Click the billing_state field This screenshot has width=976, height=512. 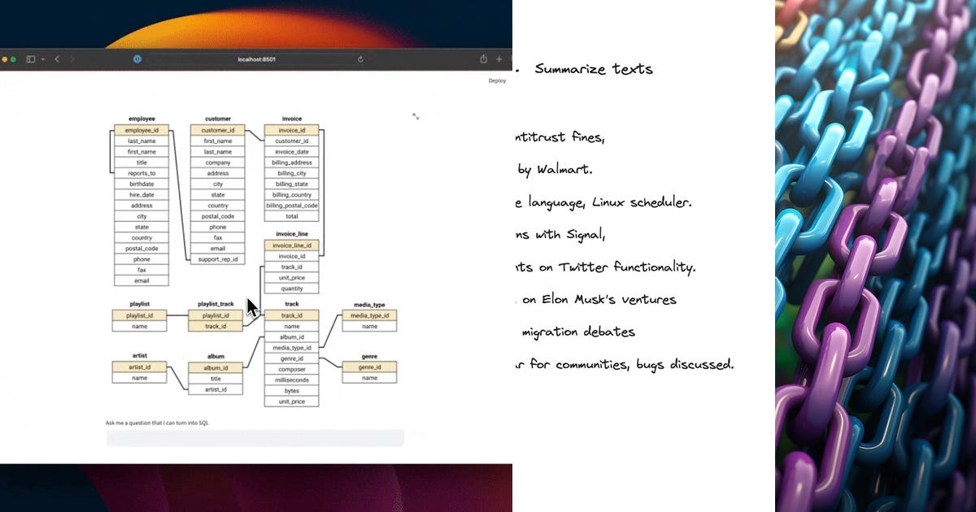(x=291, y=184)
